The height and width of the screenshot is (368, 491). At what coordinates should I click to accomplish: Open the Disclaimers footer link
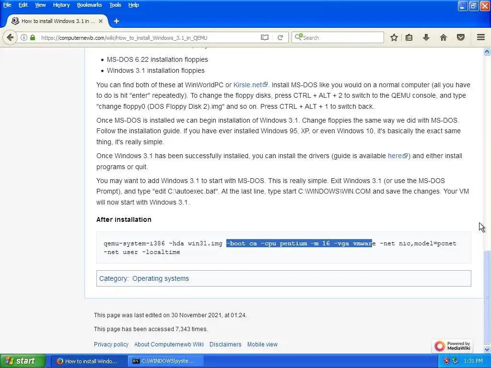pos(225,344)
